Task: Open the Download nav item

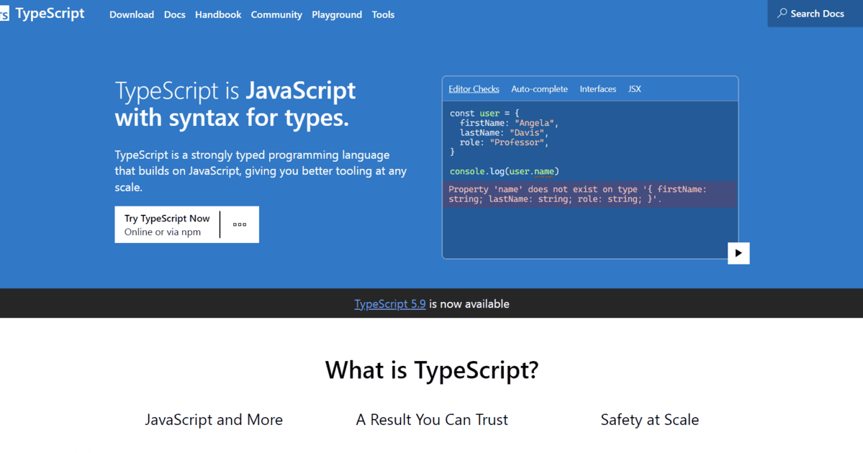Action: (x=132, y=15)
